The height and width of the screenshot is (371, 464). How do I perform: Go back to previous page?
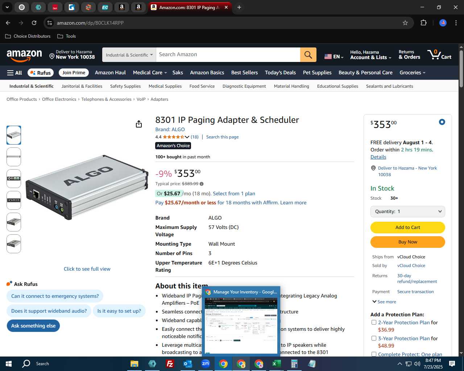click(x=8, y=23)
